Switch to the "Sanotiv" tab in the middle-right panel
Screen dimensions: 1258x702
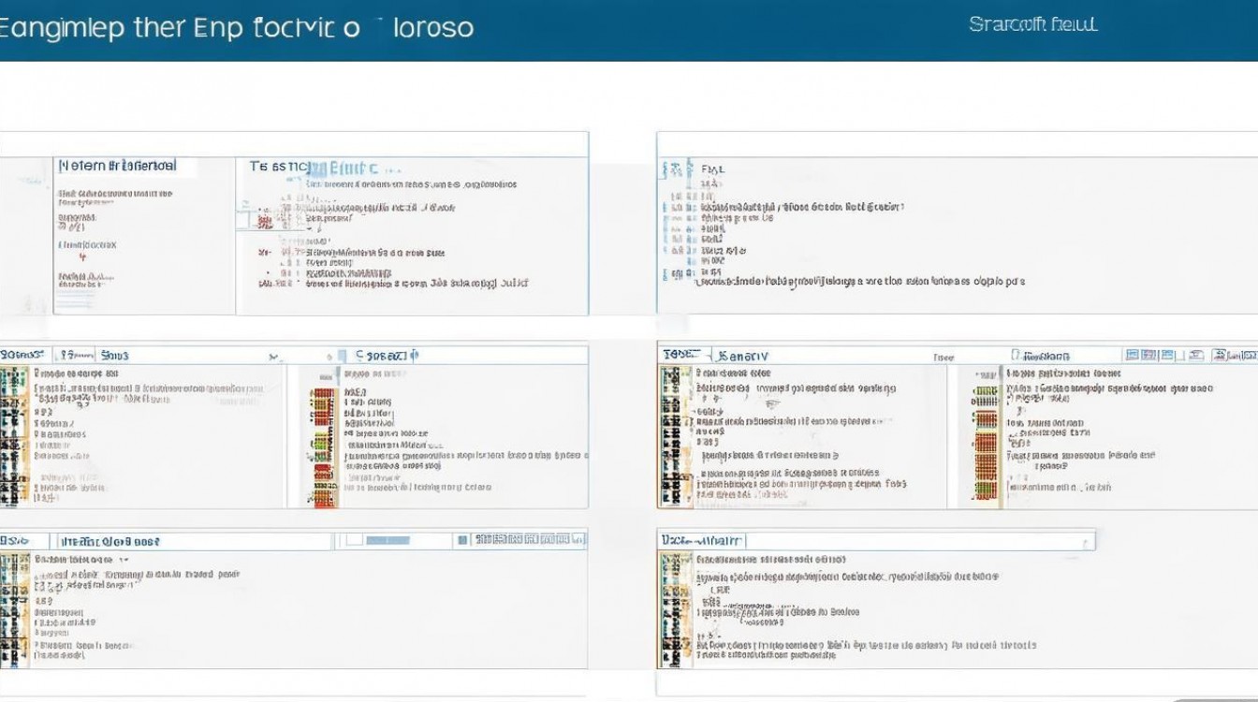(x=742, y=356)
